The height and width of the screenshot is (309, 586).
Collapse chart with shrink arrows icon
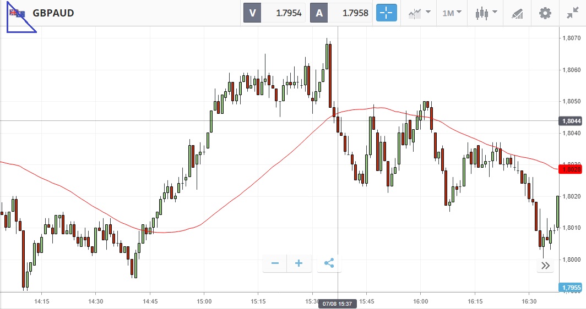(572, 13)
